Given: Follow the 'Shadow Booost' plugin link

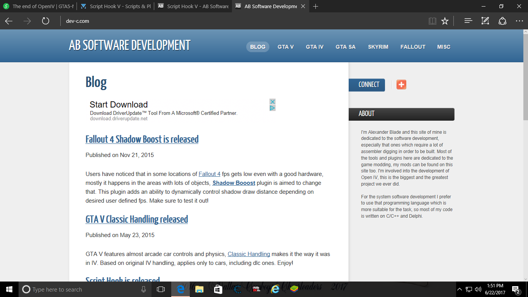Looking at the screenshot, I should tap(234, 183).
